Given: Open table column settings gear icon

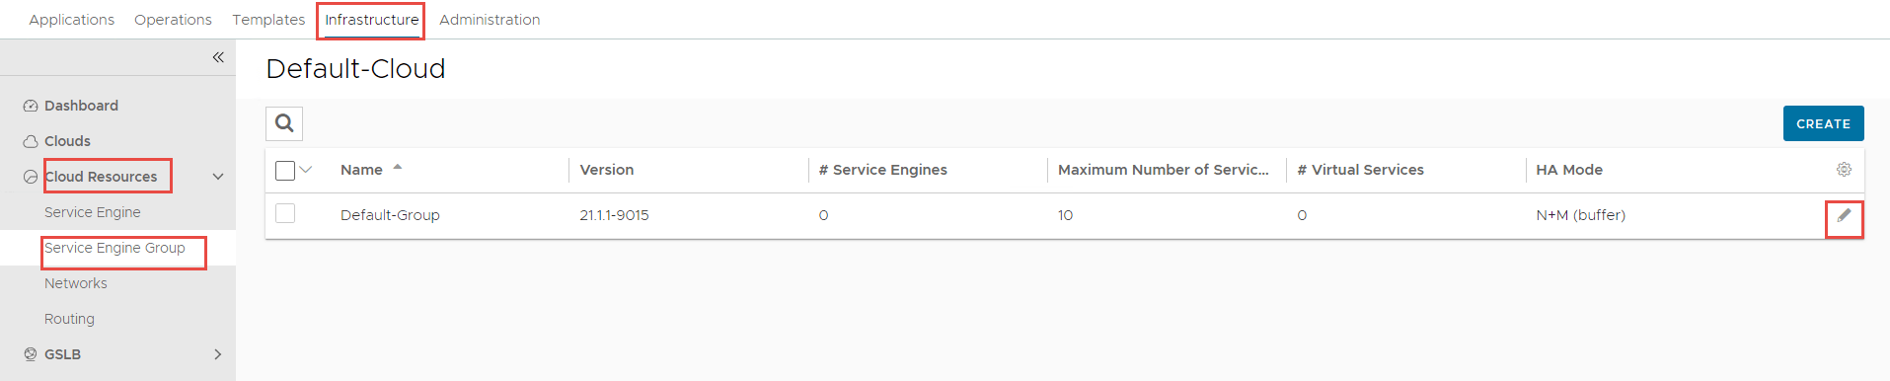Looking at the screenshot, I should pos(1844,170).
